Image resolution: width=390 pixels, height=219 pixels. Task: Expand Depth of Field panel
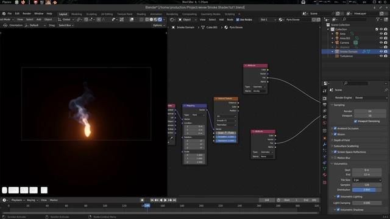click(331, 141)
